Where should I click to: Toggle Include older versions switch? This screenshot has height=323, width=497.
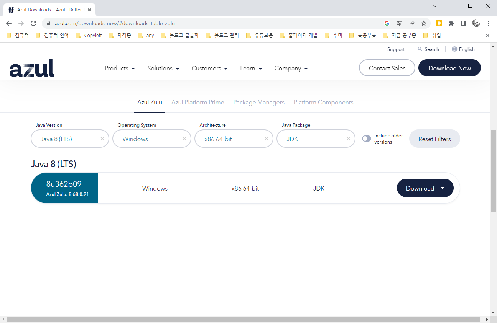coord(367,139)
